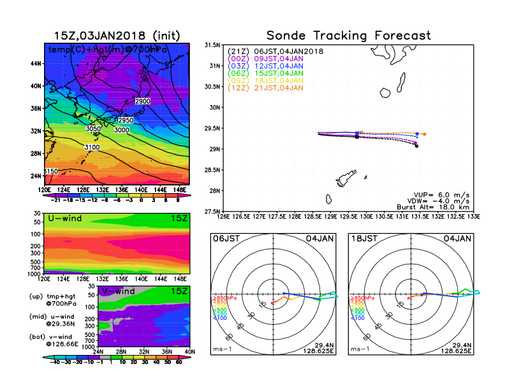Click the large island outline near 30.5N
This screenshot has width=505, height=390.
click(x=402, y=83)
